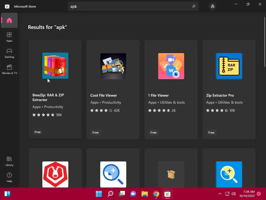Open Help in sidebar

(x=9, y=178)
